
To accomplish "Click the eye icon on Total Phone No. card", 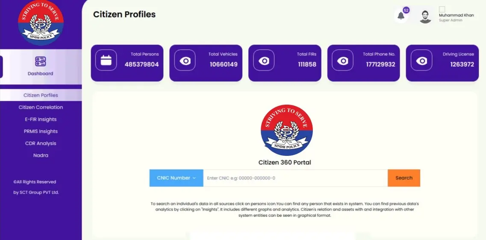I will click(x=342, y=60).
